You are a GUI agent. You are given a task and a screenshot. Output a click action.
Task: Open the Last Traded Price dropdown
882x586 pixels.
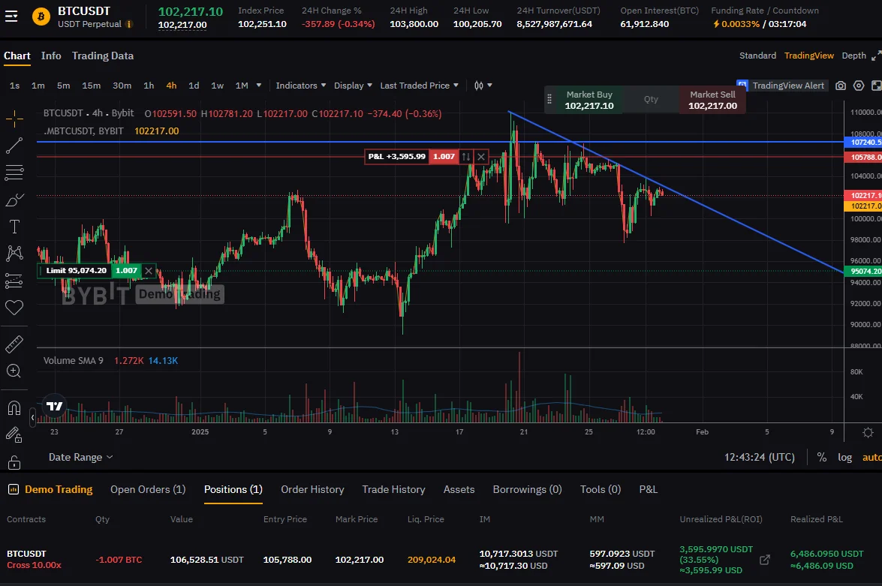tap(419, 86)
